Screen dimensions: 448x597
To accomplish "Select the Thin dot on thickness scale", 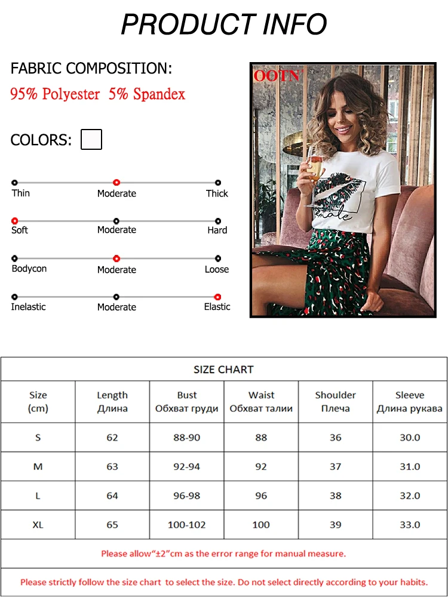I will tap(14, 183).
